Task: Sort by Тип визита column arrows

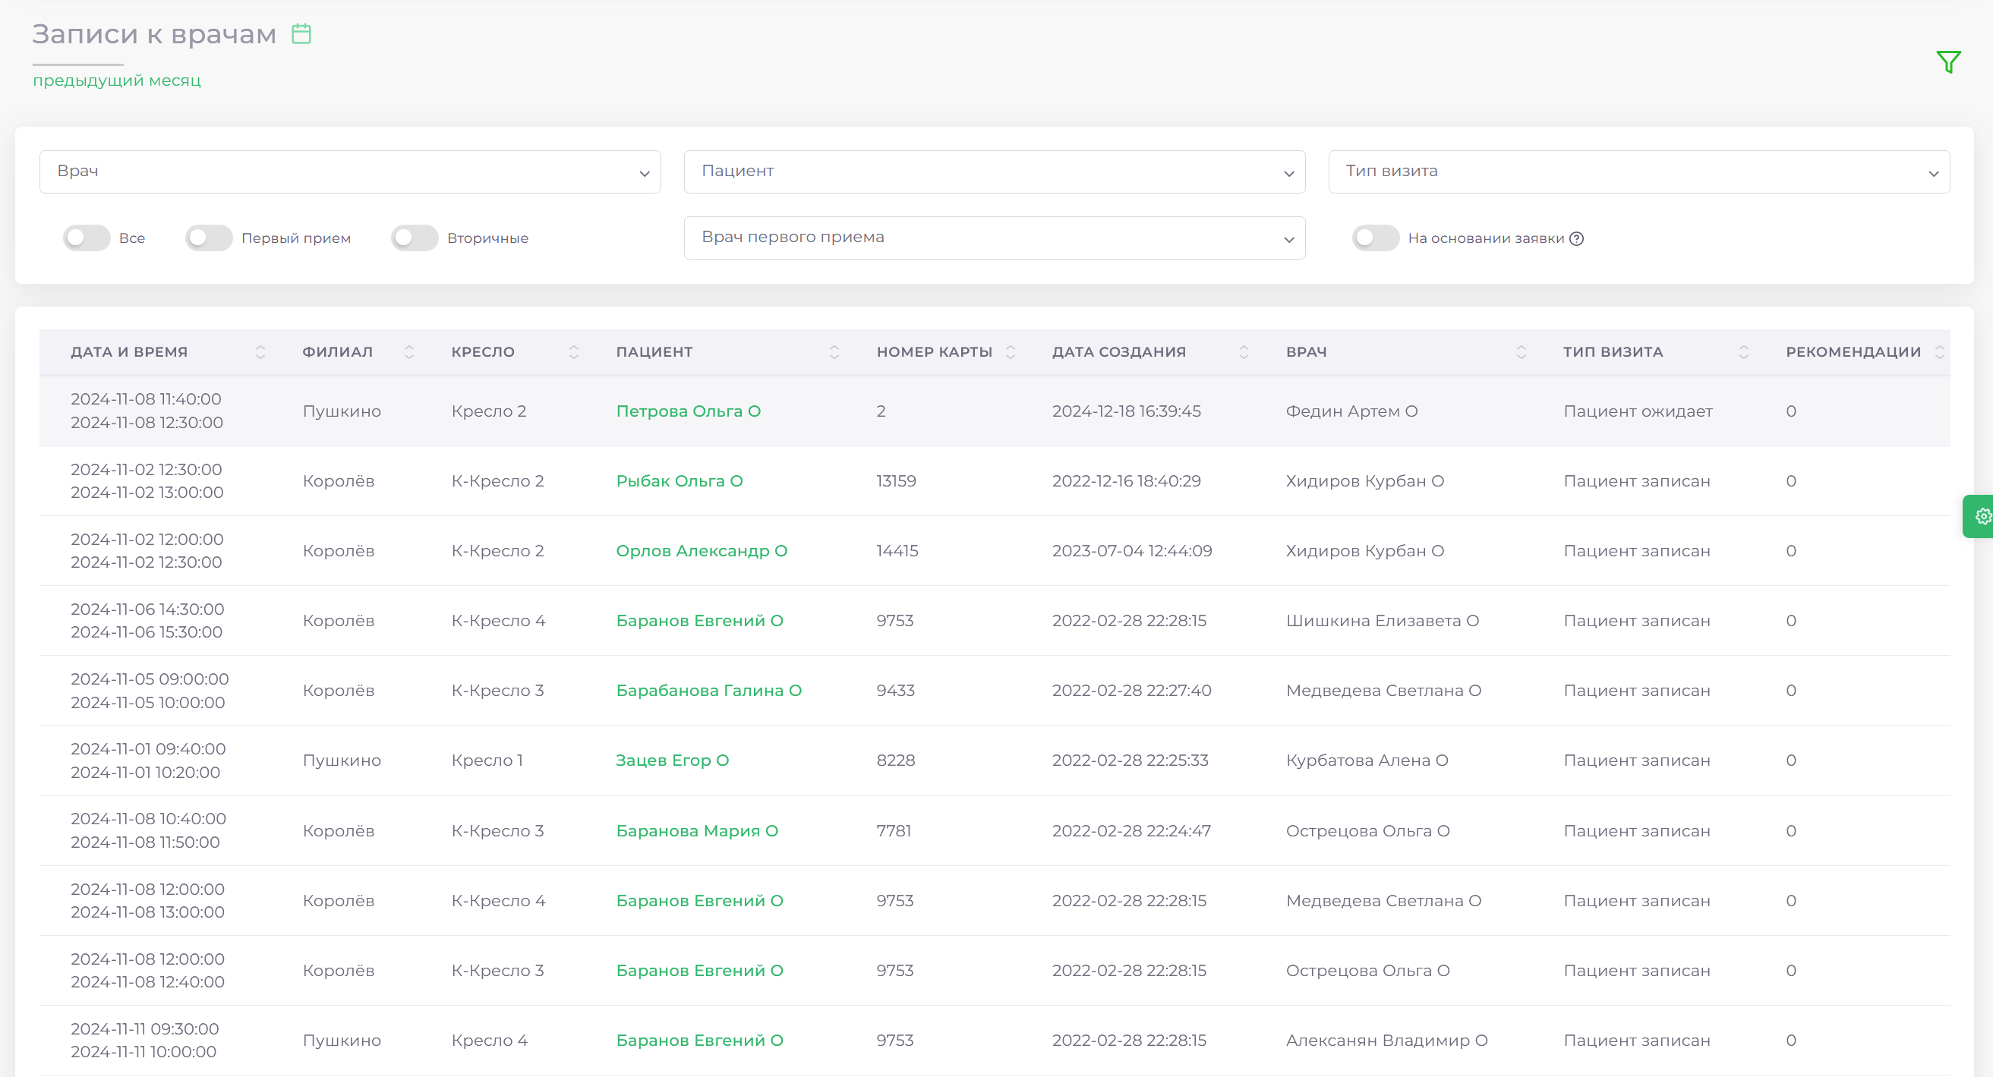Action: click(1744, 353)
